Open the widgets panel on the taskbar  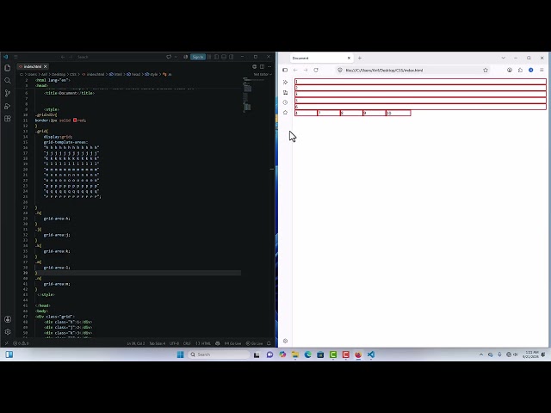[9, 354]
